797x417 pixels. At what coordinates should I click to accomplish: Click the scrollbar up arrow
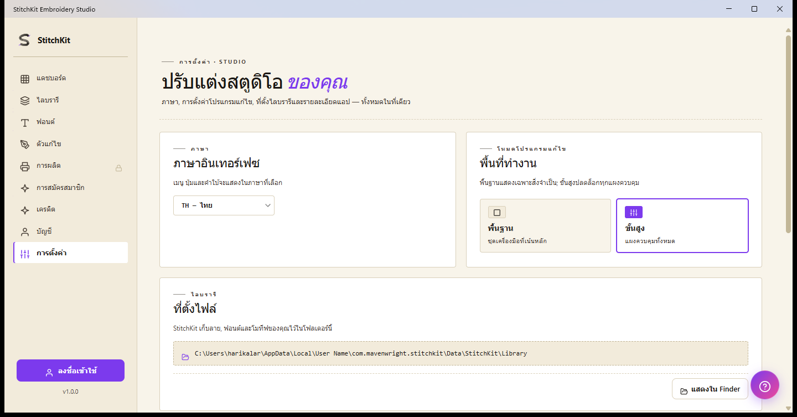pyautogui.click(x=789, y=30)
